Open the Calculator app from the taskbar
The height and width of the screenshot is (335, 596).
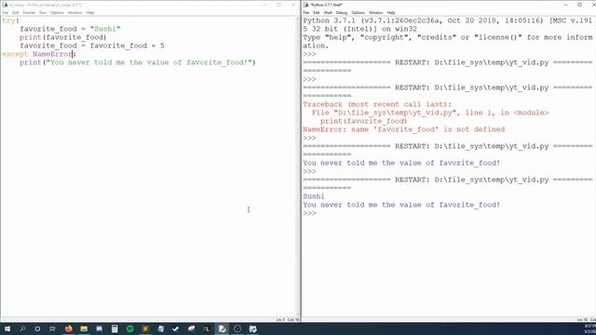(x=115, y=328)
